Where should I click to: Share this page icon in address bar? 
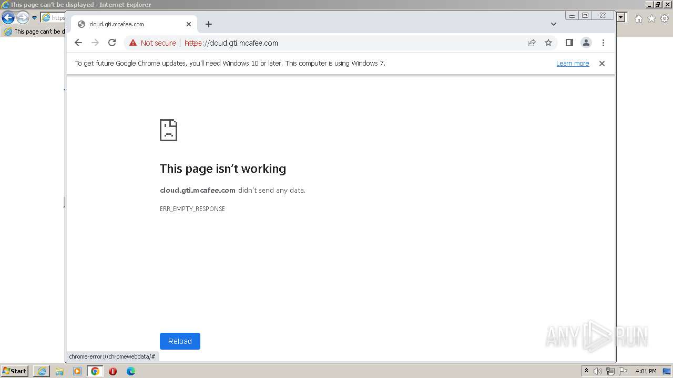pos(532,43)
